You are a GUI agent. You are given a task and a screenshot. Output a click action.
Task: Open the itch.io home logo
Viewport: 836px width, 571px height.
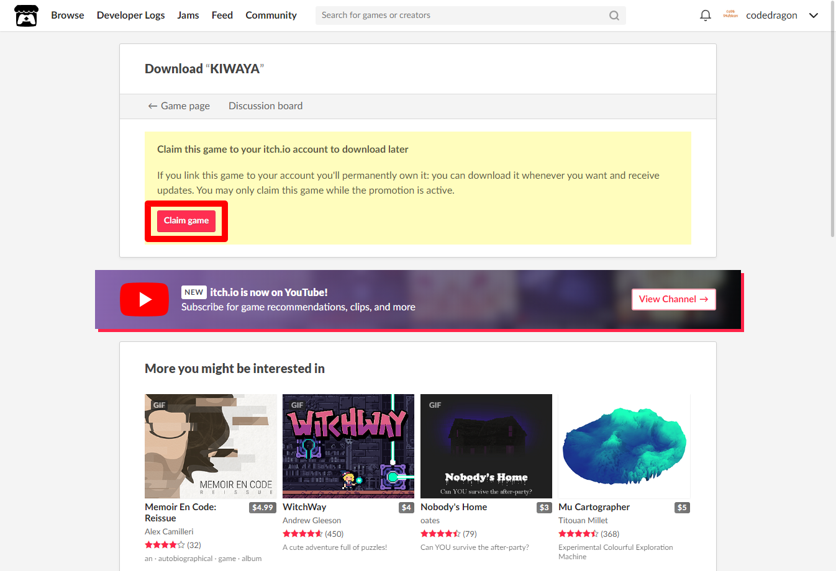26,16
